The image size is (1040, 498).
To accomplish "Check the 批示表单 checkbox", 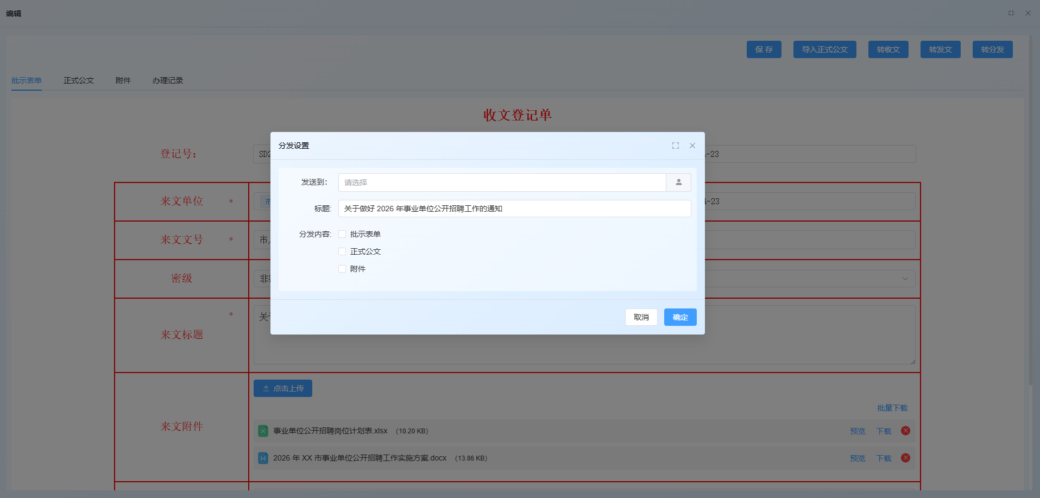I will coord(342,234).
